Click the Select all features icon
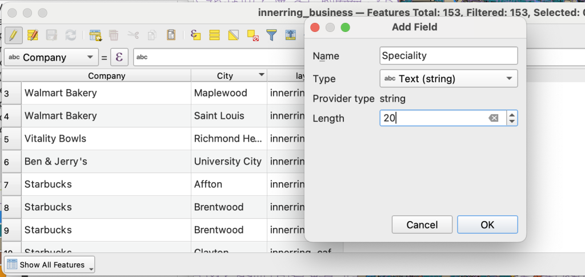This screenshot has height=277, width=585. pyautogui.click(x=214, y=35)
